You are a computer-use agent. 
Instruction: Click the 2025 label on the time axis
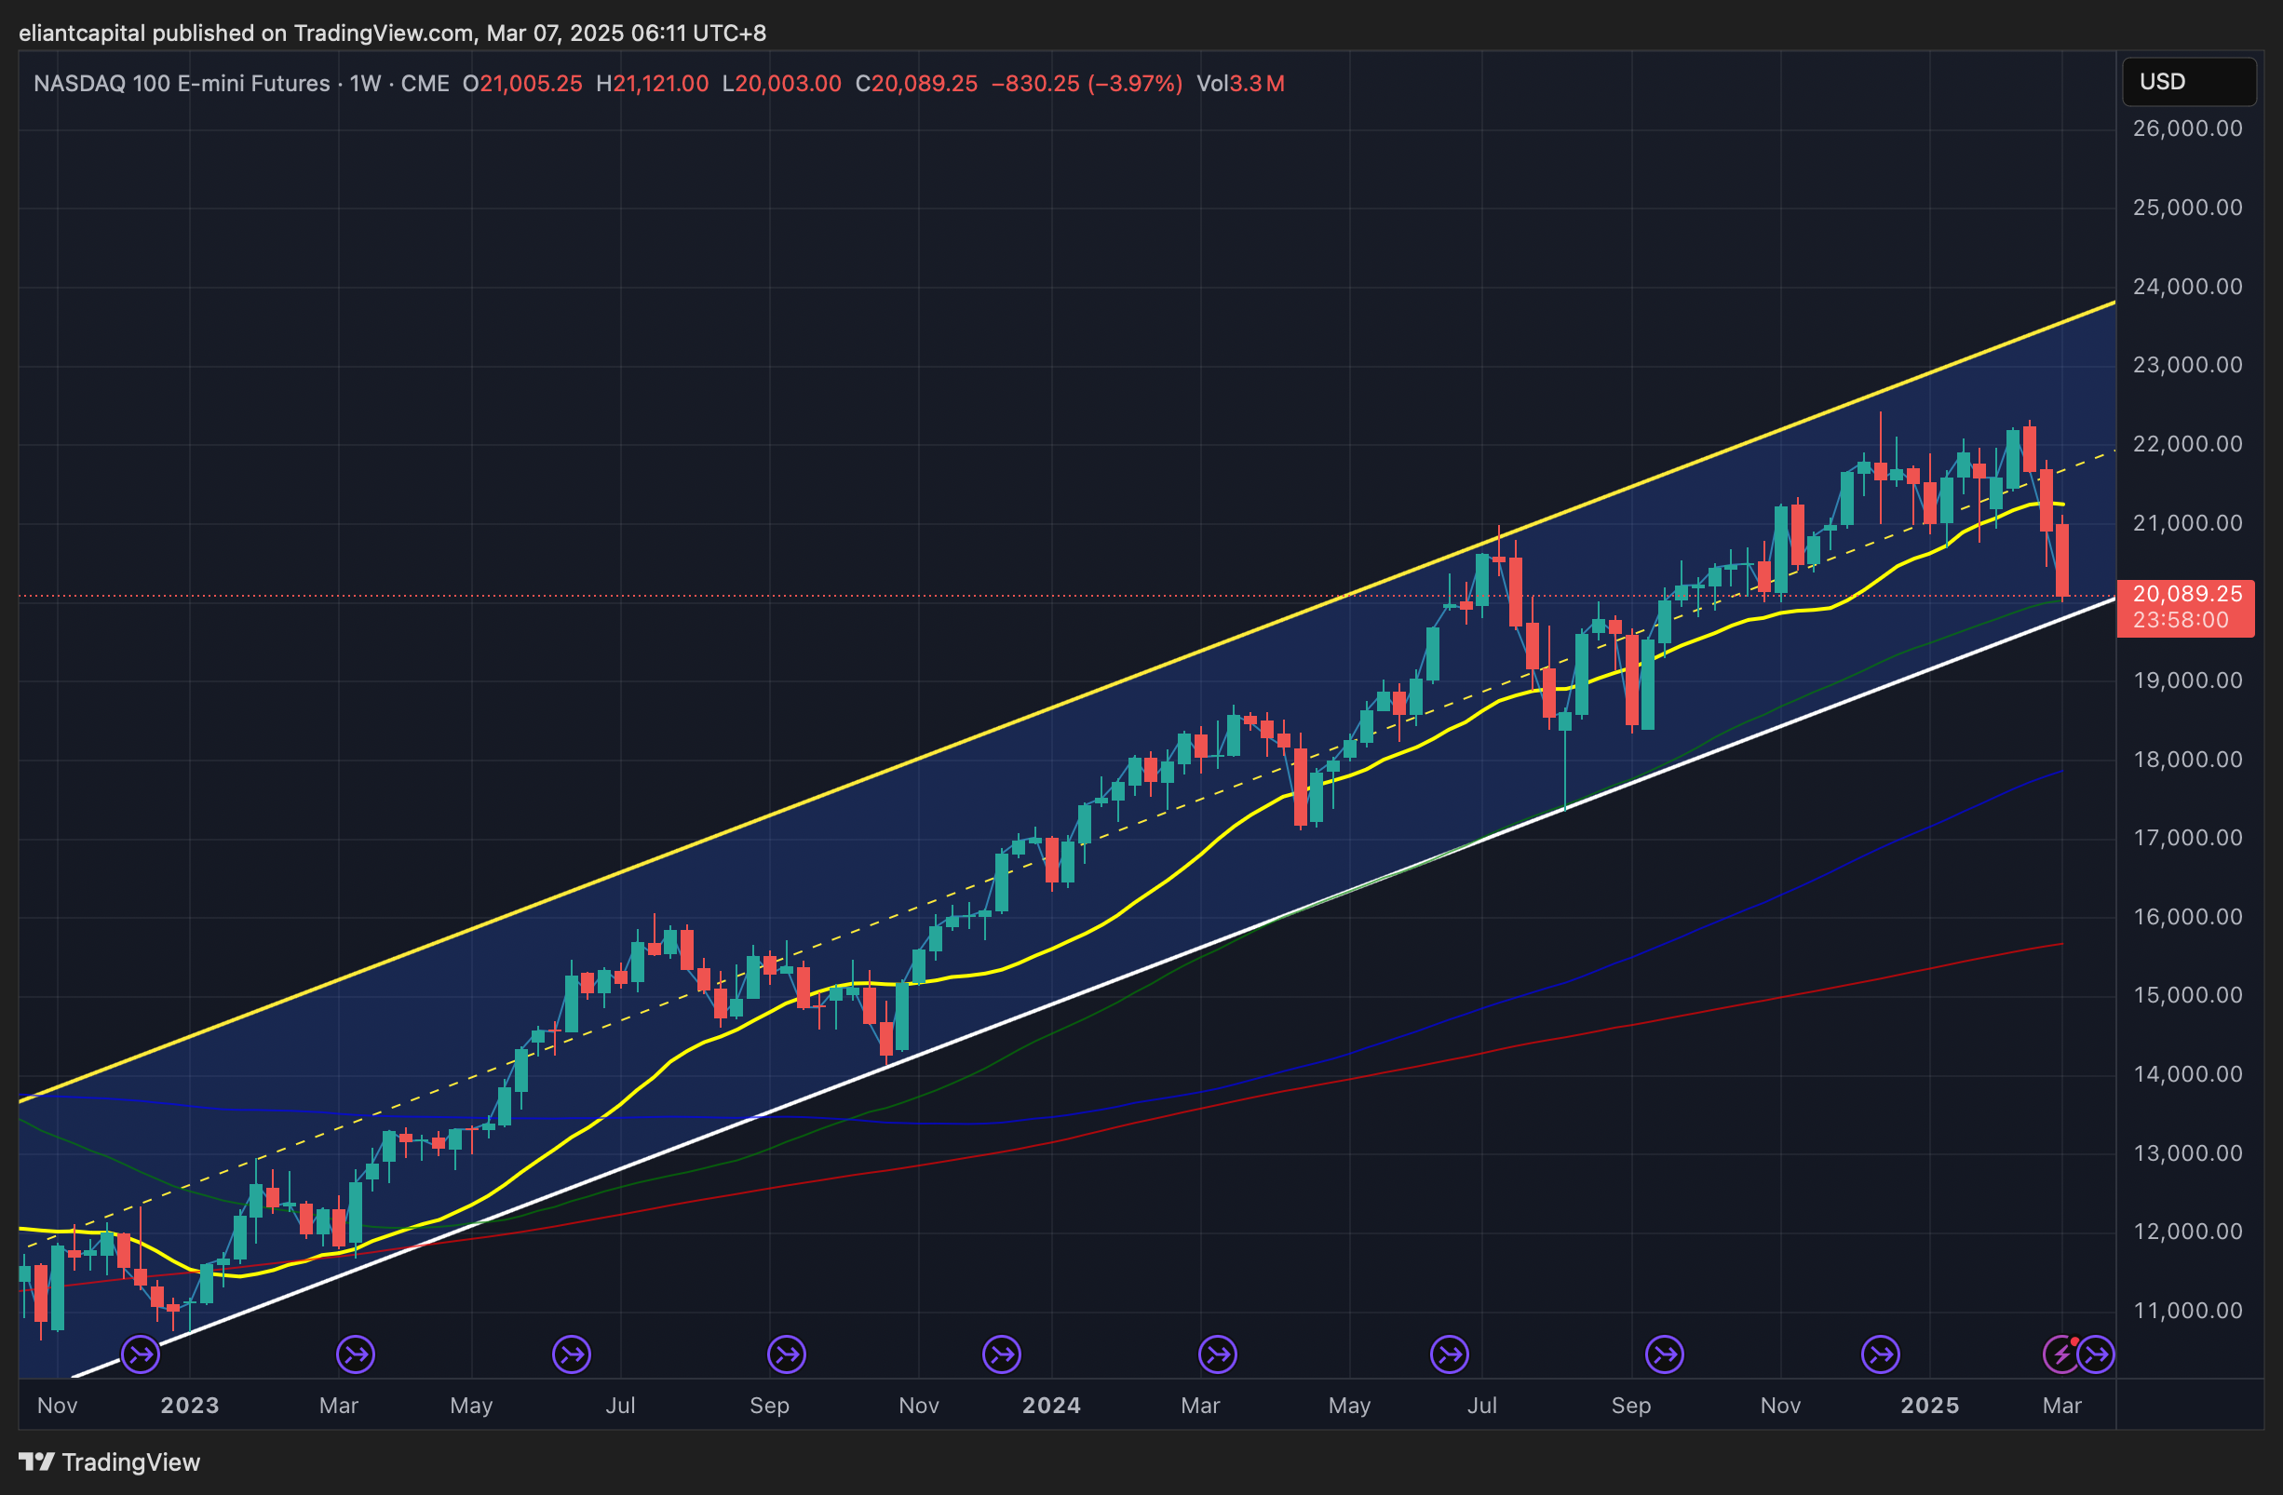1929,1406
